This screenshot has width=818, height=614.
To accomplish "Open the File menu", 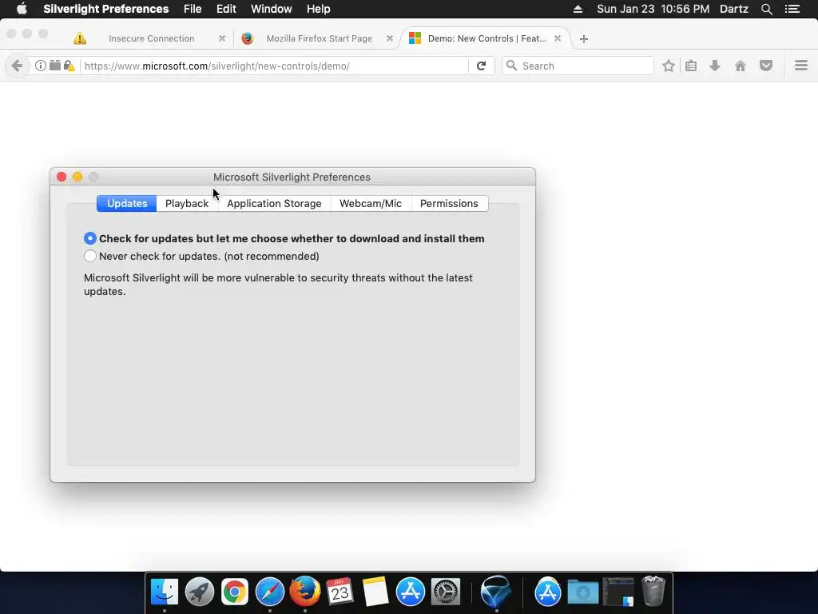I will (x=193, y=9).
